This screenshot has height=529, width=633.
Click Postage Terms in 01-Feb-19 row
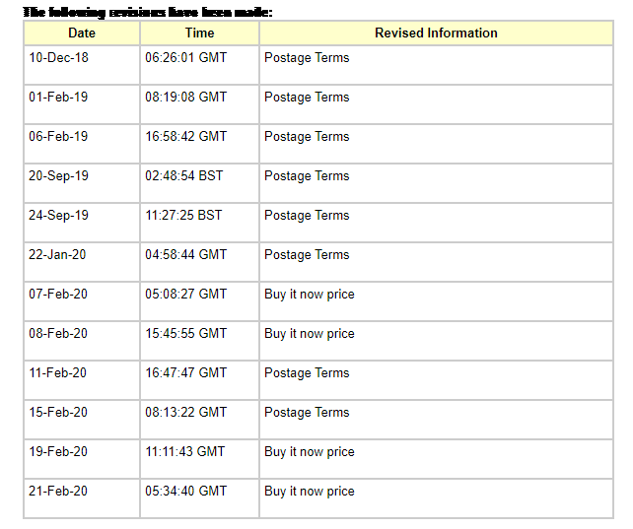[307, 98]
